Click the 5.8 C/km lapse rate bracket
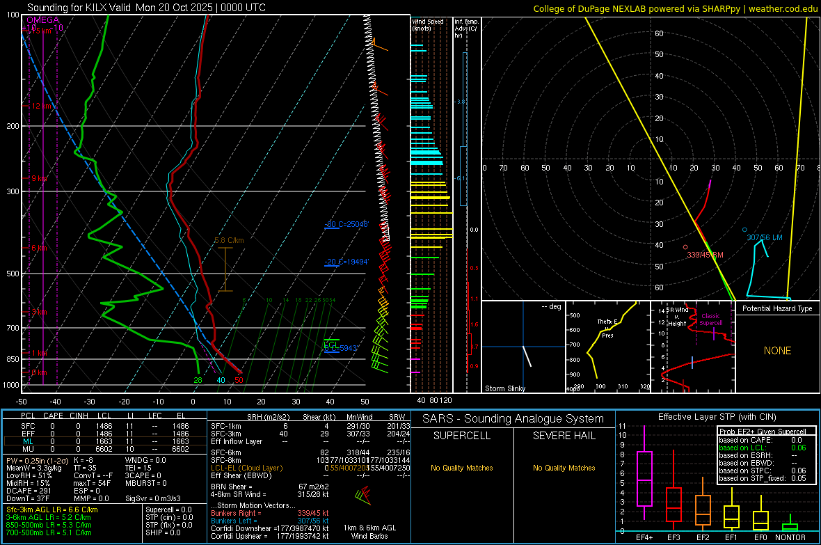821x545 pixels. pos(225,269)
